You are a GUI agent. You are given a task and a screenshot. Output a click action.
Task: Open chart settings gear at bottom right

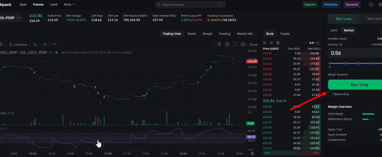point(252,154)
